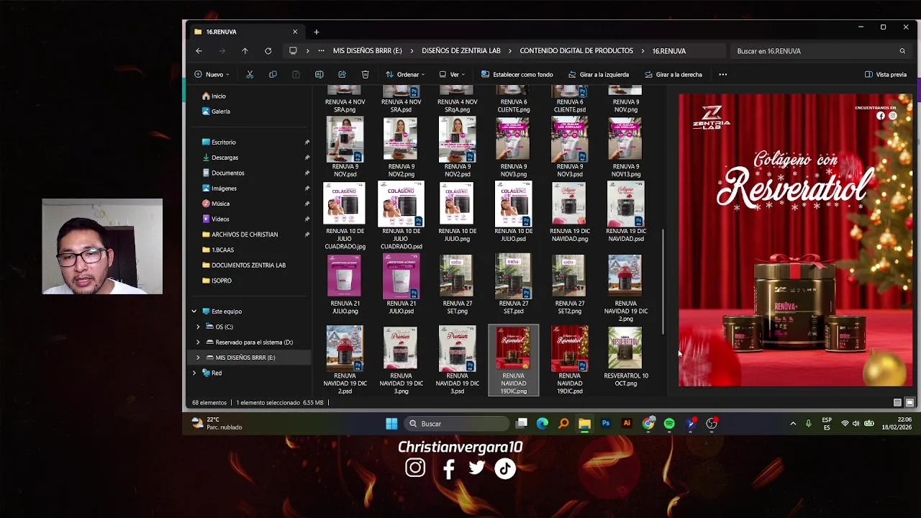Click MIS DISEÑOS BRRR (E:) breadcrumb
Screen dimensions: 921x518
[367, 51]
